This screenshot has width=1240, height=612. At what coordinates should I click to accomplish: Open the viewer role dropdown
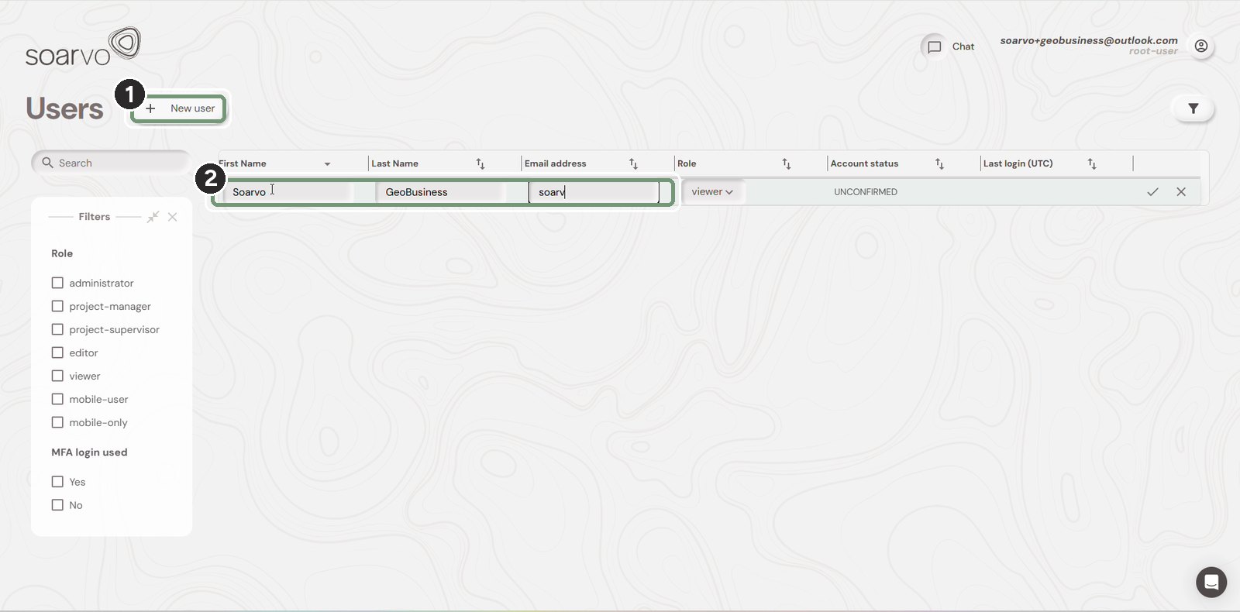712,192
